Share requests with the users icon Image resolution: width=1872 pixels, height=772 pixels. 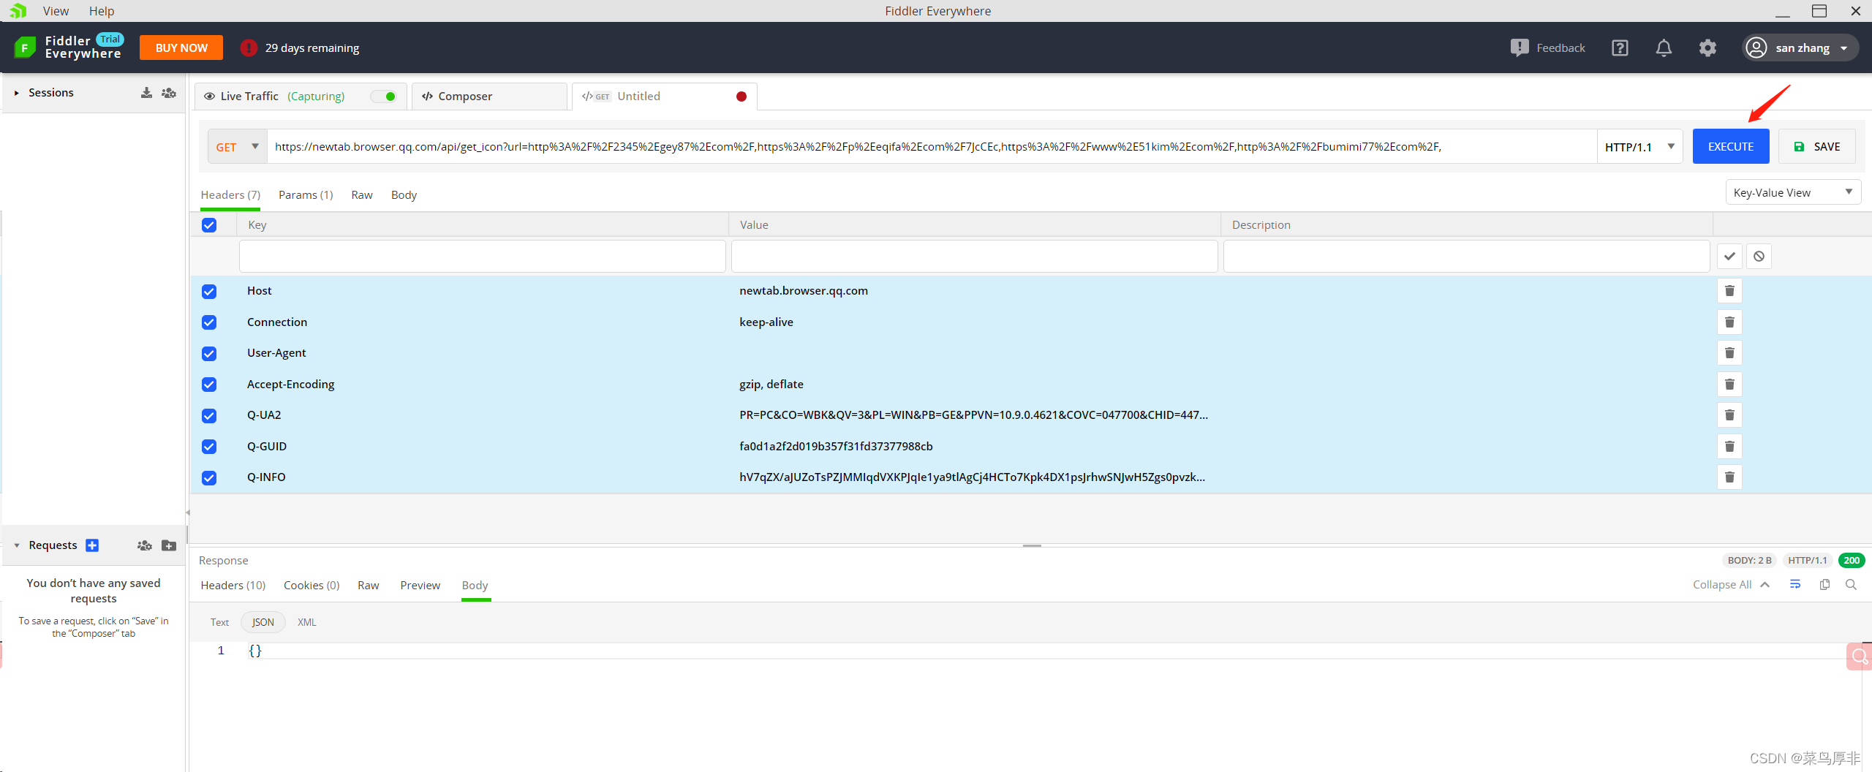145,545
